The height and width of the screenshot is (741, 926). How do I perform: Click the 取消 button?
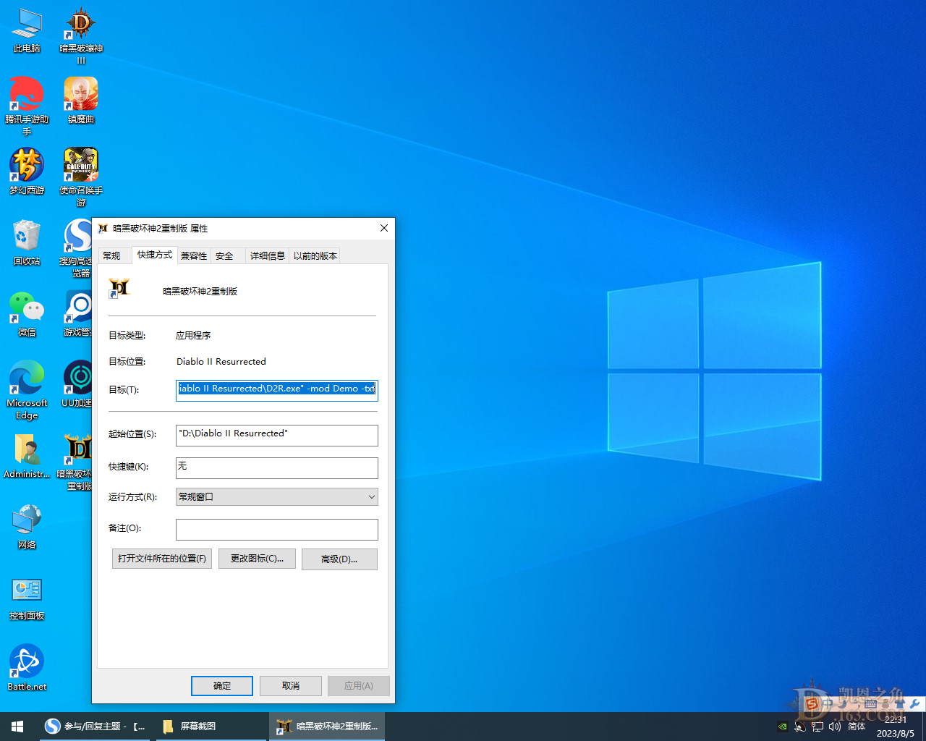pyautogui.click(x=291, y=686)
